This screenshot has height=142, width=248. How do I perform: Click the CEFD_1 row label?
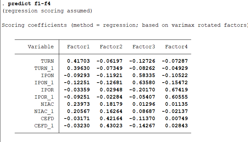point(44,126)
